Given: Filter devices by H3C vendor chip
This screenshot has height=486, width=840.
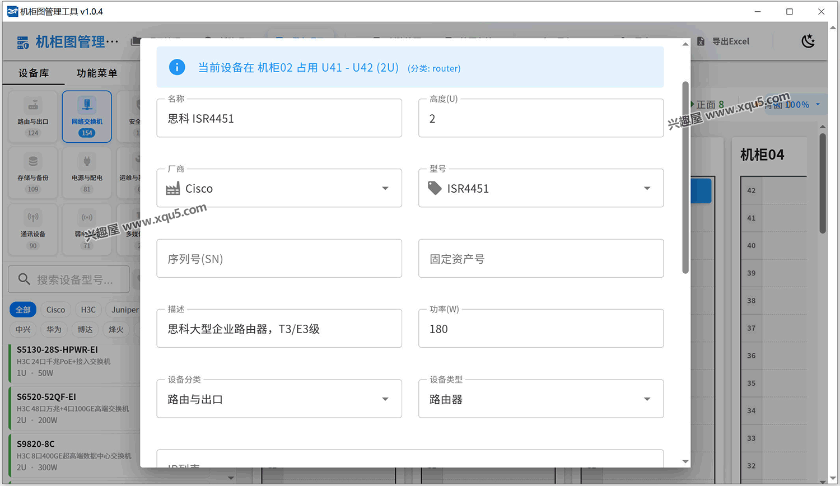Looking at the screenshot, I should [x=88, y=310].
